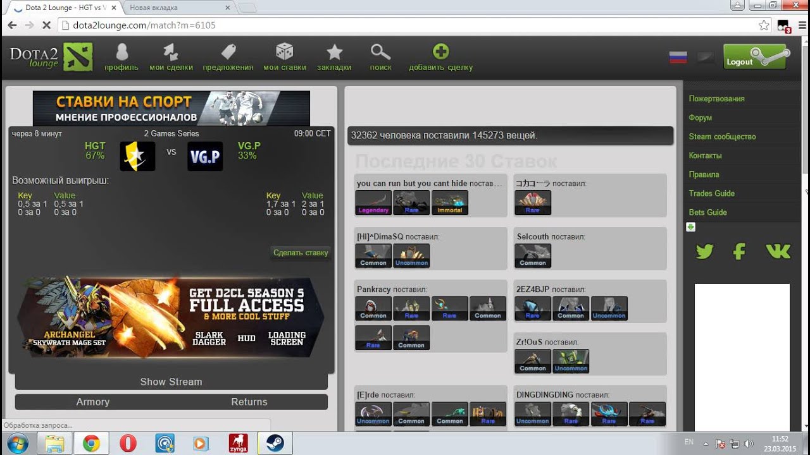Open Opera browser from the taskbar
The height and width of the screenshot is (455, 810).
click(x=128, y=444)
